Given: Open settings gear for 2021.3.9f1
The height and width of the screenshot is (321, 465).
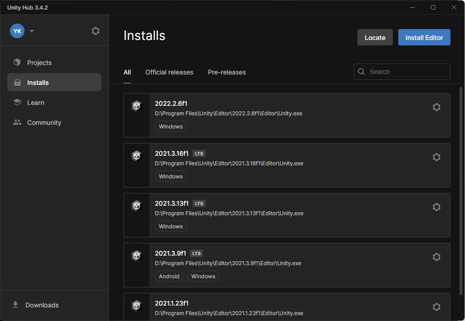Looking at the screenshot, I should coord(436,257).
